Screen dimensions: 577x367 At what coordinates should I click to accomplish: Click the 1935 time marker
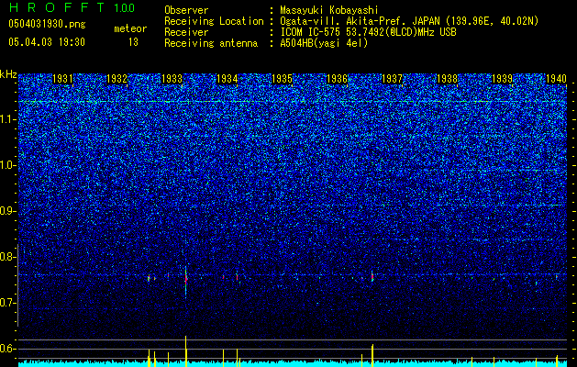(x=282, y=79)
